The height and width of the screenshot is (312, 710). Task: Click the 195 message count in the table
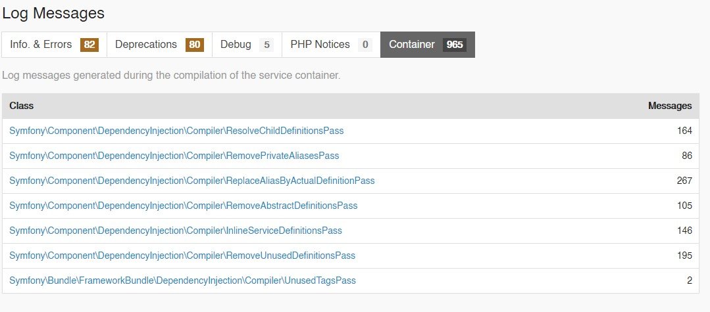[684, 256]
